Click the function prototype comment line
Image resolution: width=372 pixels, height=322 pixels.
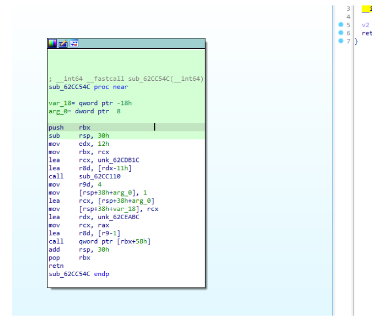pos(126,79)
